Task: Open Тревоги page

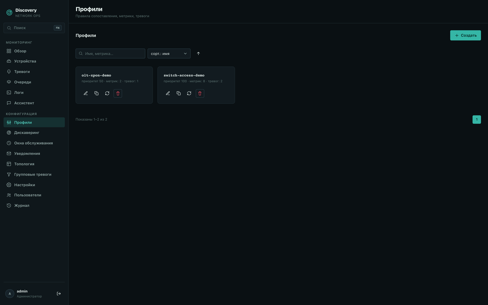Action: pyautogui.click(x=34, y=72)
